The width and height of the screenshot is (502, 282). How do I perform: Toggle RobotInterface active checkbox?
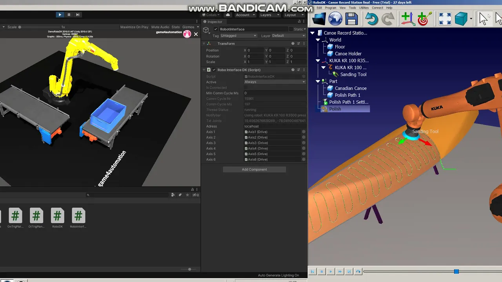(216, 29)
